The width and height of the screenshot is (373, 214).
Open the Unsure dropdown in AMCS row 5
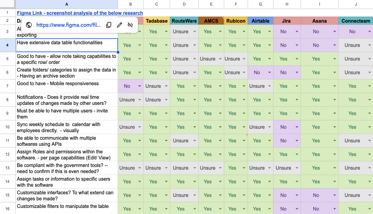point(220,59)
